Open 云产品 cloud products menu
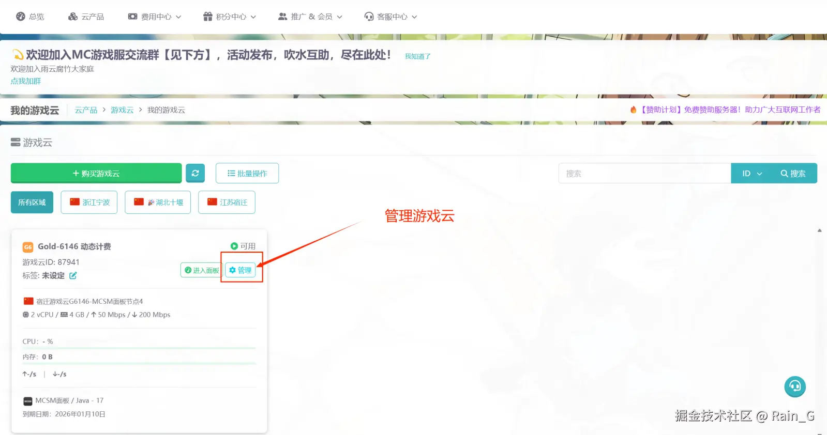Viewport: 827px width, 435px height. coord(86,17)
